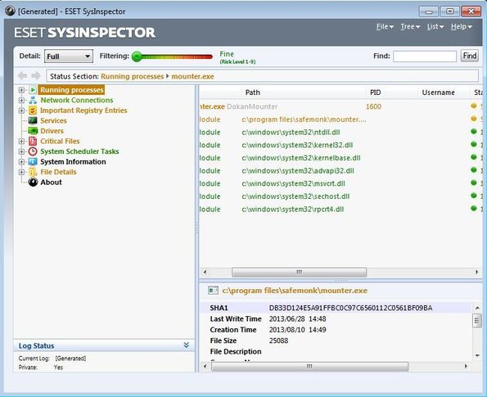Select the msvcrt.dll module row
The width and height of the screenshot is (487, 397).
pyautogui.click(x=340, y=183)
